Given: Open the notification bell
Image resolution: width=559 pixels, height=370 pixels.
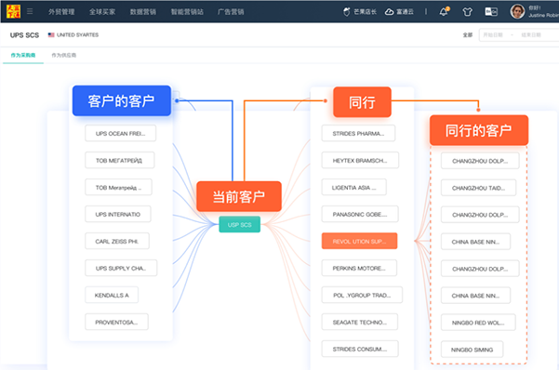Looking at the screenshot, I should tap(444, 12).
